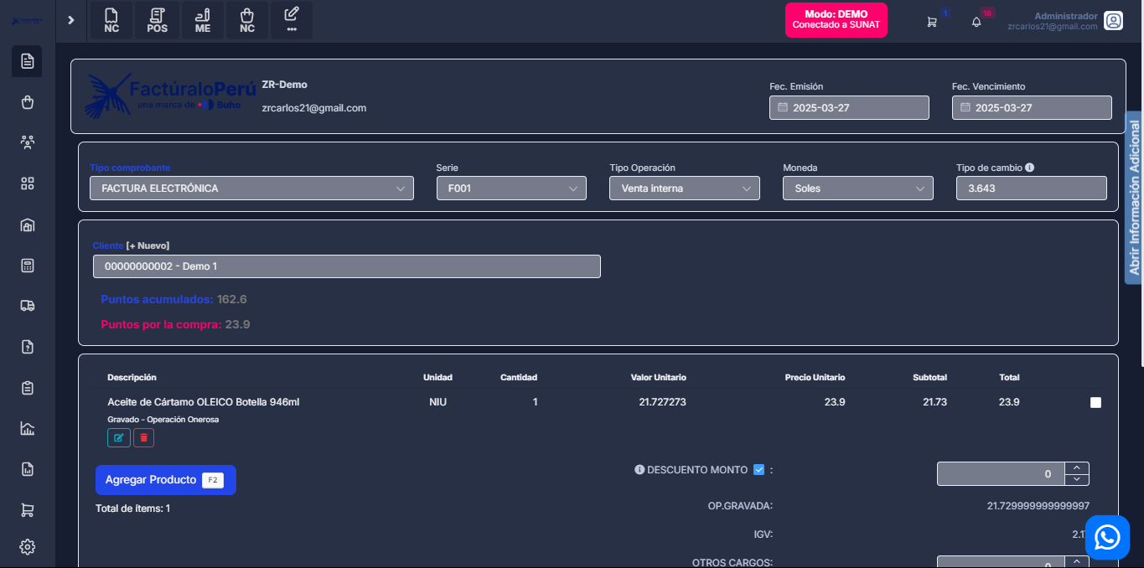This screenshot has height=568, width=1144.
Task: Open the shopping cart icon in header
Action: pyautogui.click(x=932, y=22)
